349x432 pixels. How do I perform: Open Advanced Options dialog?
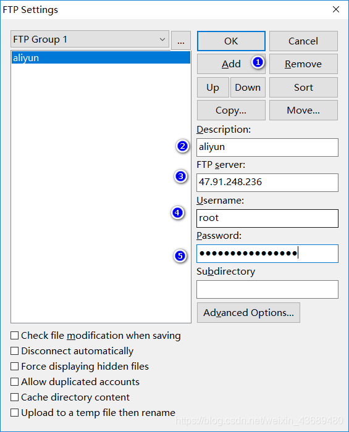pos(248,313)
